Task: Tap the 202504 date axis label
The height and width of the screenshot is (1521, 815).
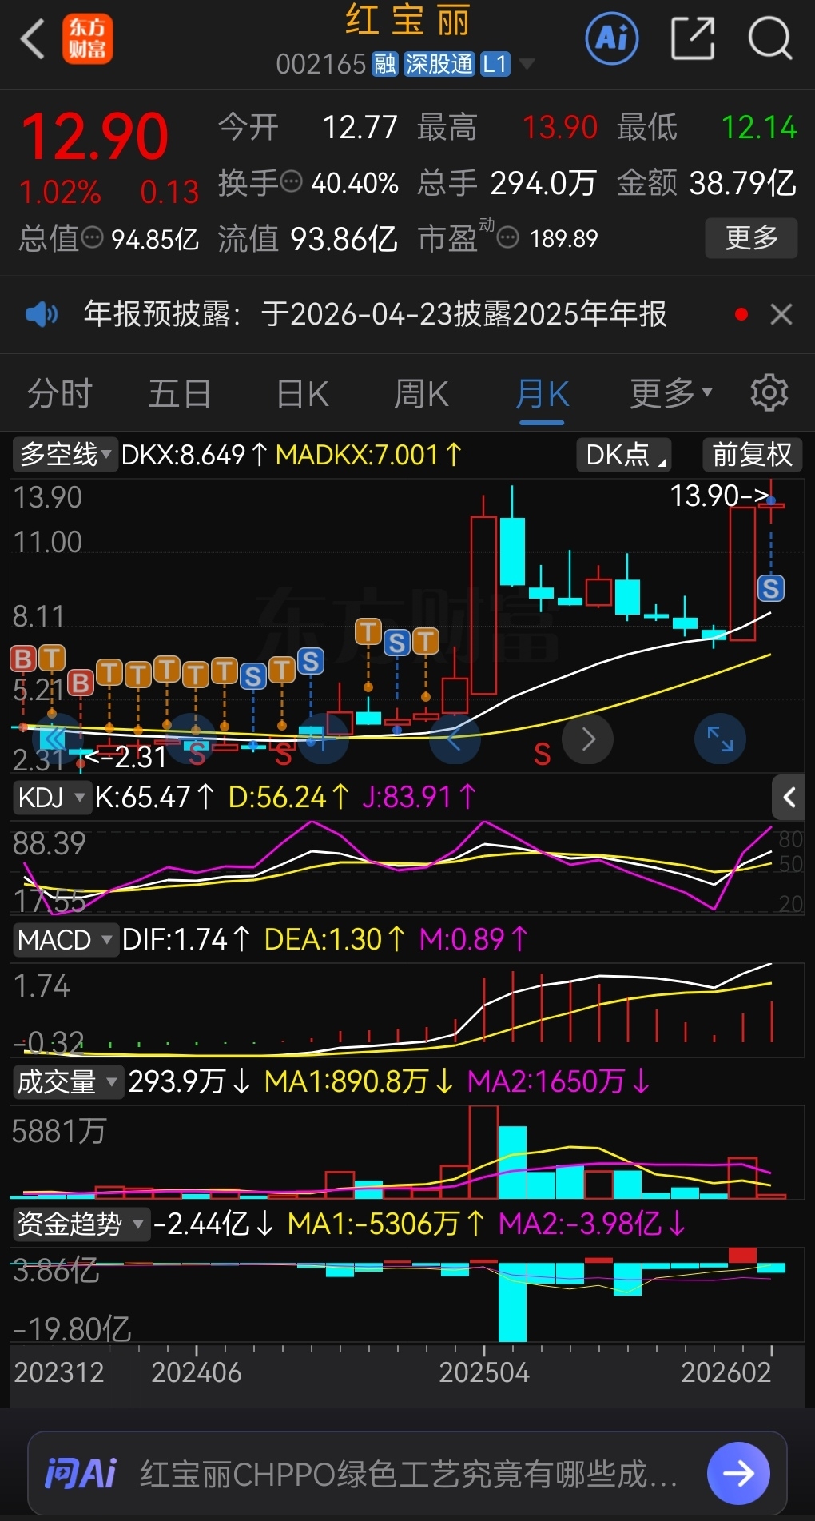Action: pyautogui.click(x=484, y=1372)
